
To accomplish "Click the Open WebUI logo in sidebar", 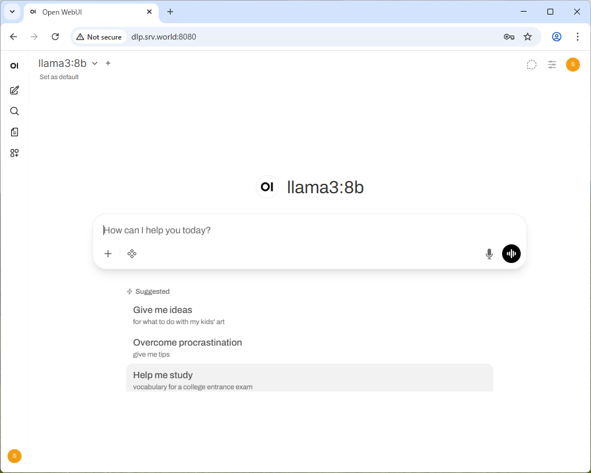I will click(x=15, y=66).
